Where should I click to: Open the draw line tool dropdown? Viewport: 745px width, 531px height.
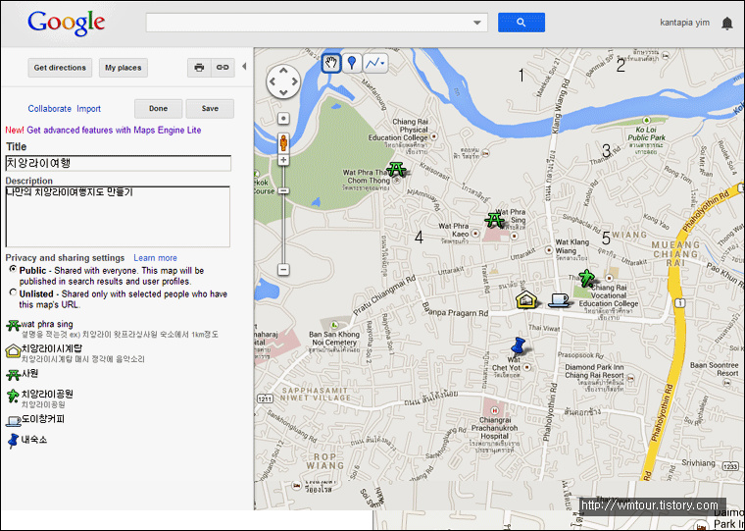click(x=375, y=63)
